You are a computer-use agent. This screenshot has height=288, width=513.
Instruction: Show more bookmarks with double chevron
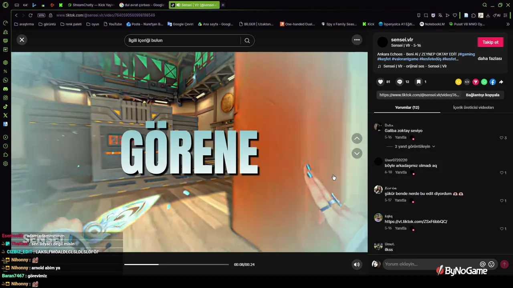coord(508,24)
